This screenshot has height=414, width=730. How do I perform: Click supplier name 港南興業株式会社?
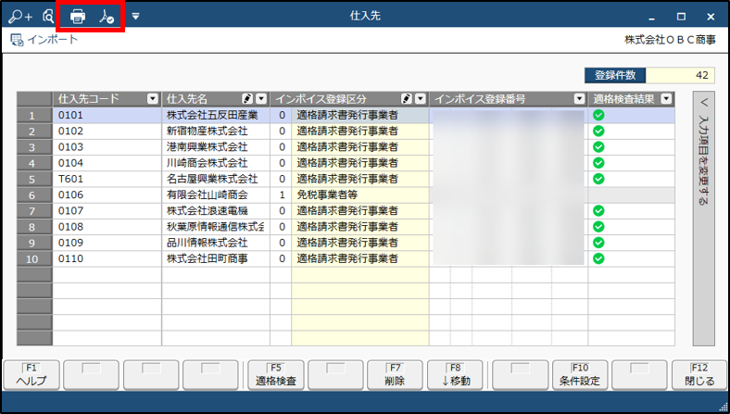point(208,146)
